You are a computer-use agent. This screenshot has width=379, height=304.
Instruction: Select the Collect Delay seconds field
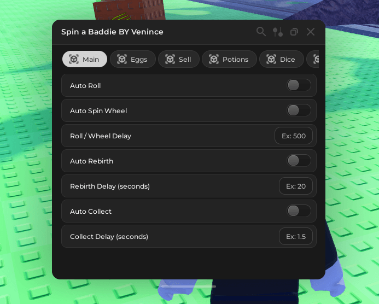coord(296,236)
